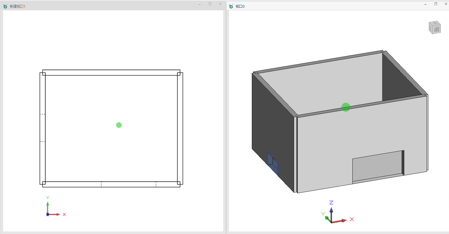The height and width of the screenshot is (234, 449).
Task: Select the blue-outlined window on the dark side wall
Action: pyautogui.click(x=273, y=164)
